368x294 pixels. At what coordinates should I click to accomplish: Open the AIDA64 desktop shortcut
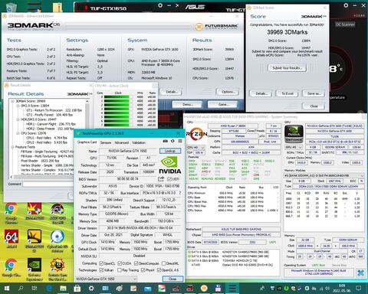(11, 237)
